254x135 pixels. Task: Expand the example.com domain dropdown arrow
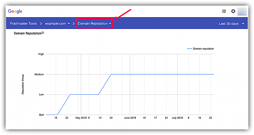pos(69,24)
